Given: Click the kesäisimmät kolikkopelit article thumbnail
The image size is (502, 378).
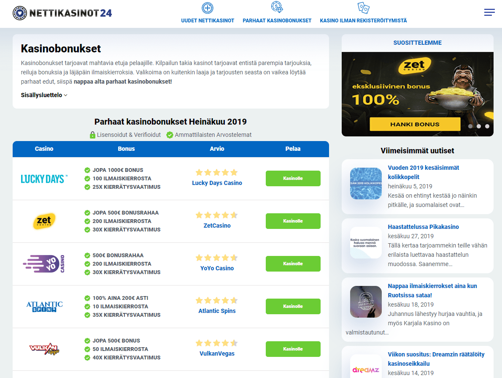Looking at the screenshot, I should [x=366, y=183].
